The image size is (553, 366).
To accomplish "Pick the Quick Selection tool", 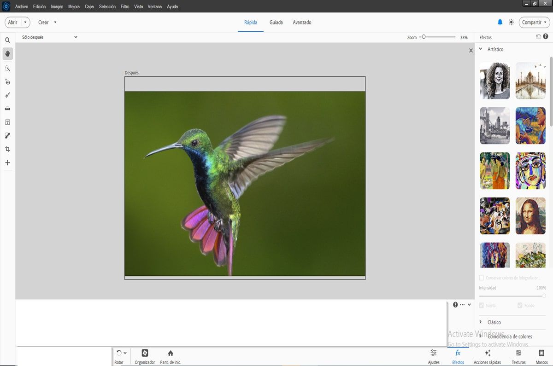I will point(7,69).
